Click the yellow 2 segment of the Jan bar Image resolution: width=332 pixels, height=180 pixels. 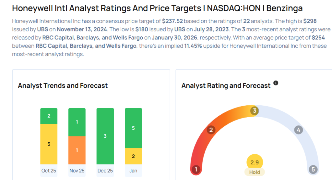click(133, 156)
